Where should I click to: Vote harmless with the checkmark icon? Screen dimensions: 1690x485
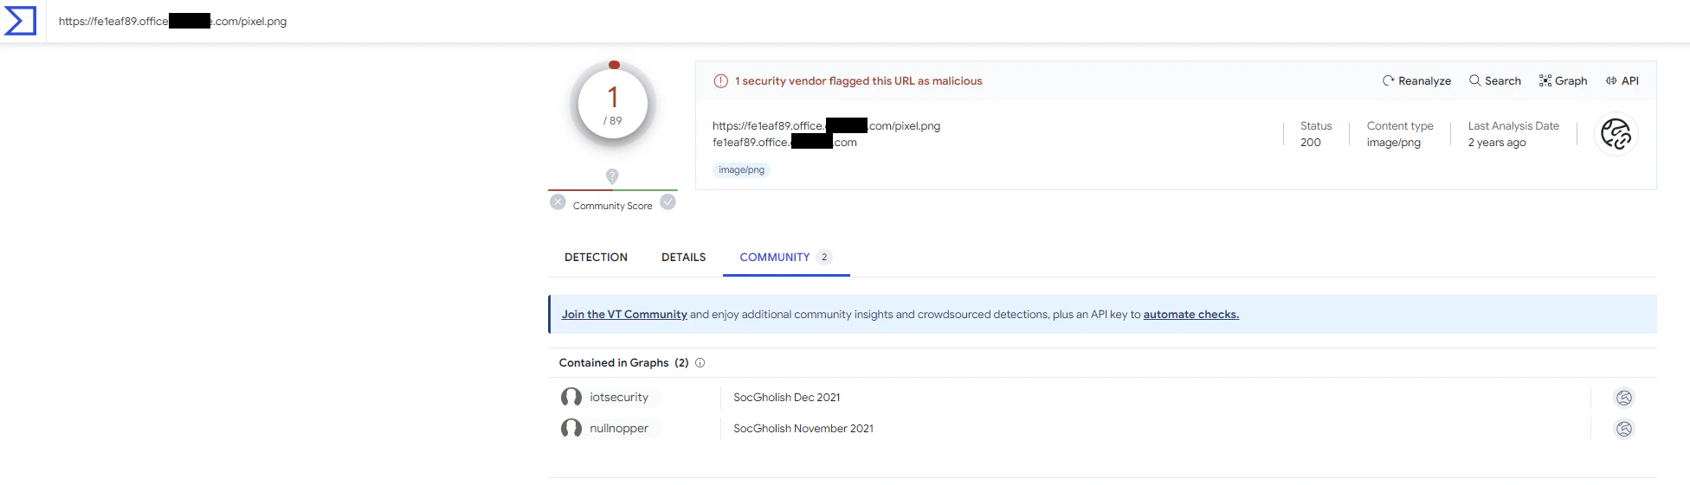click(x=668, y=202)
